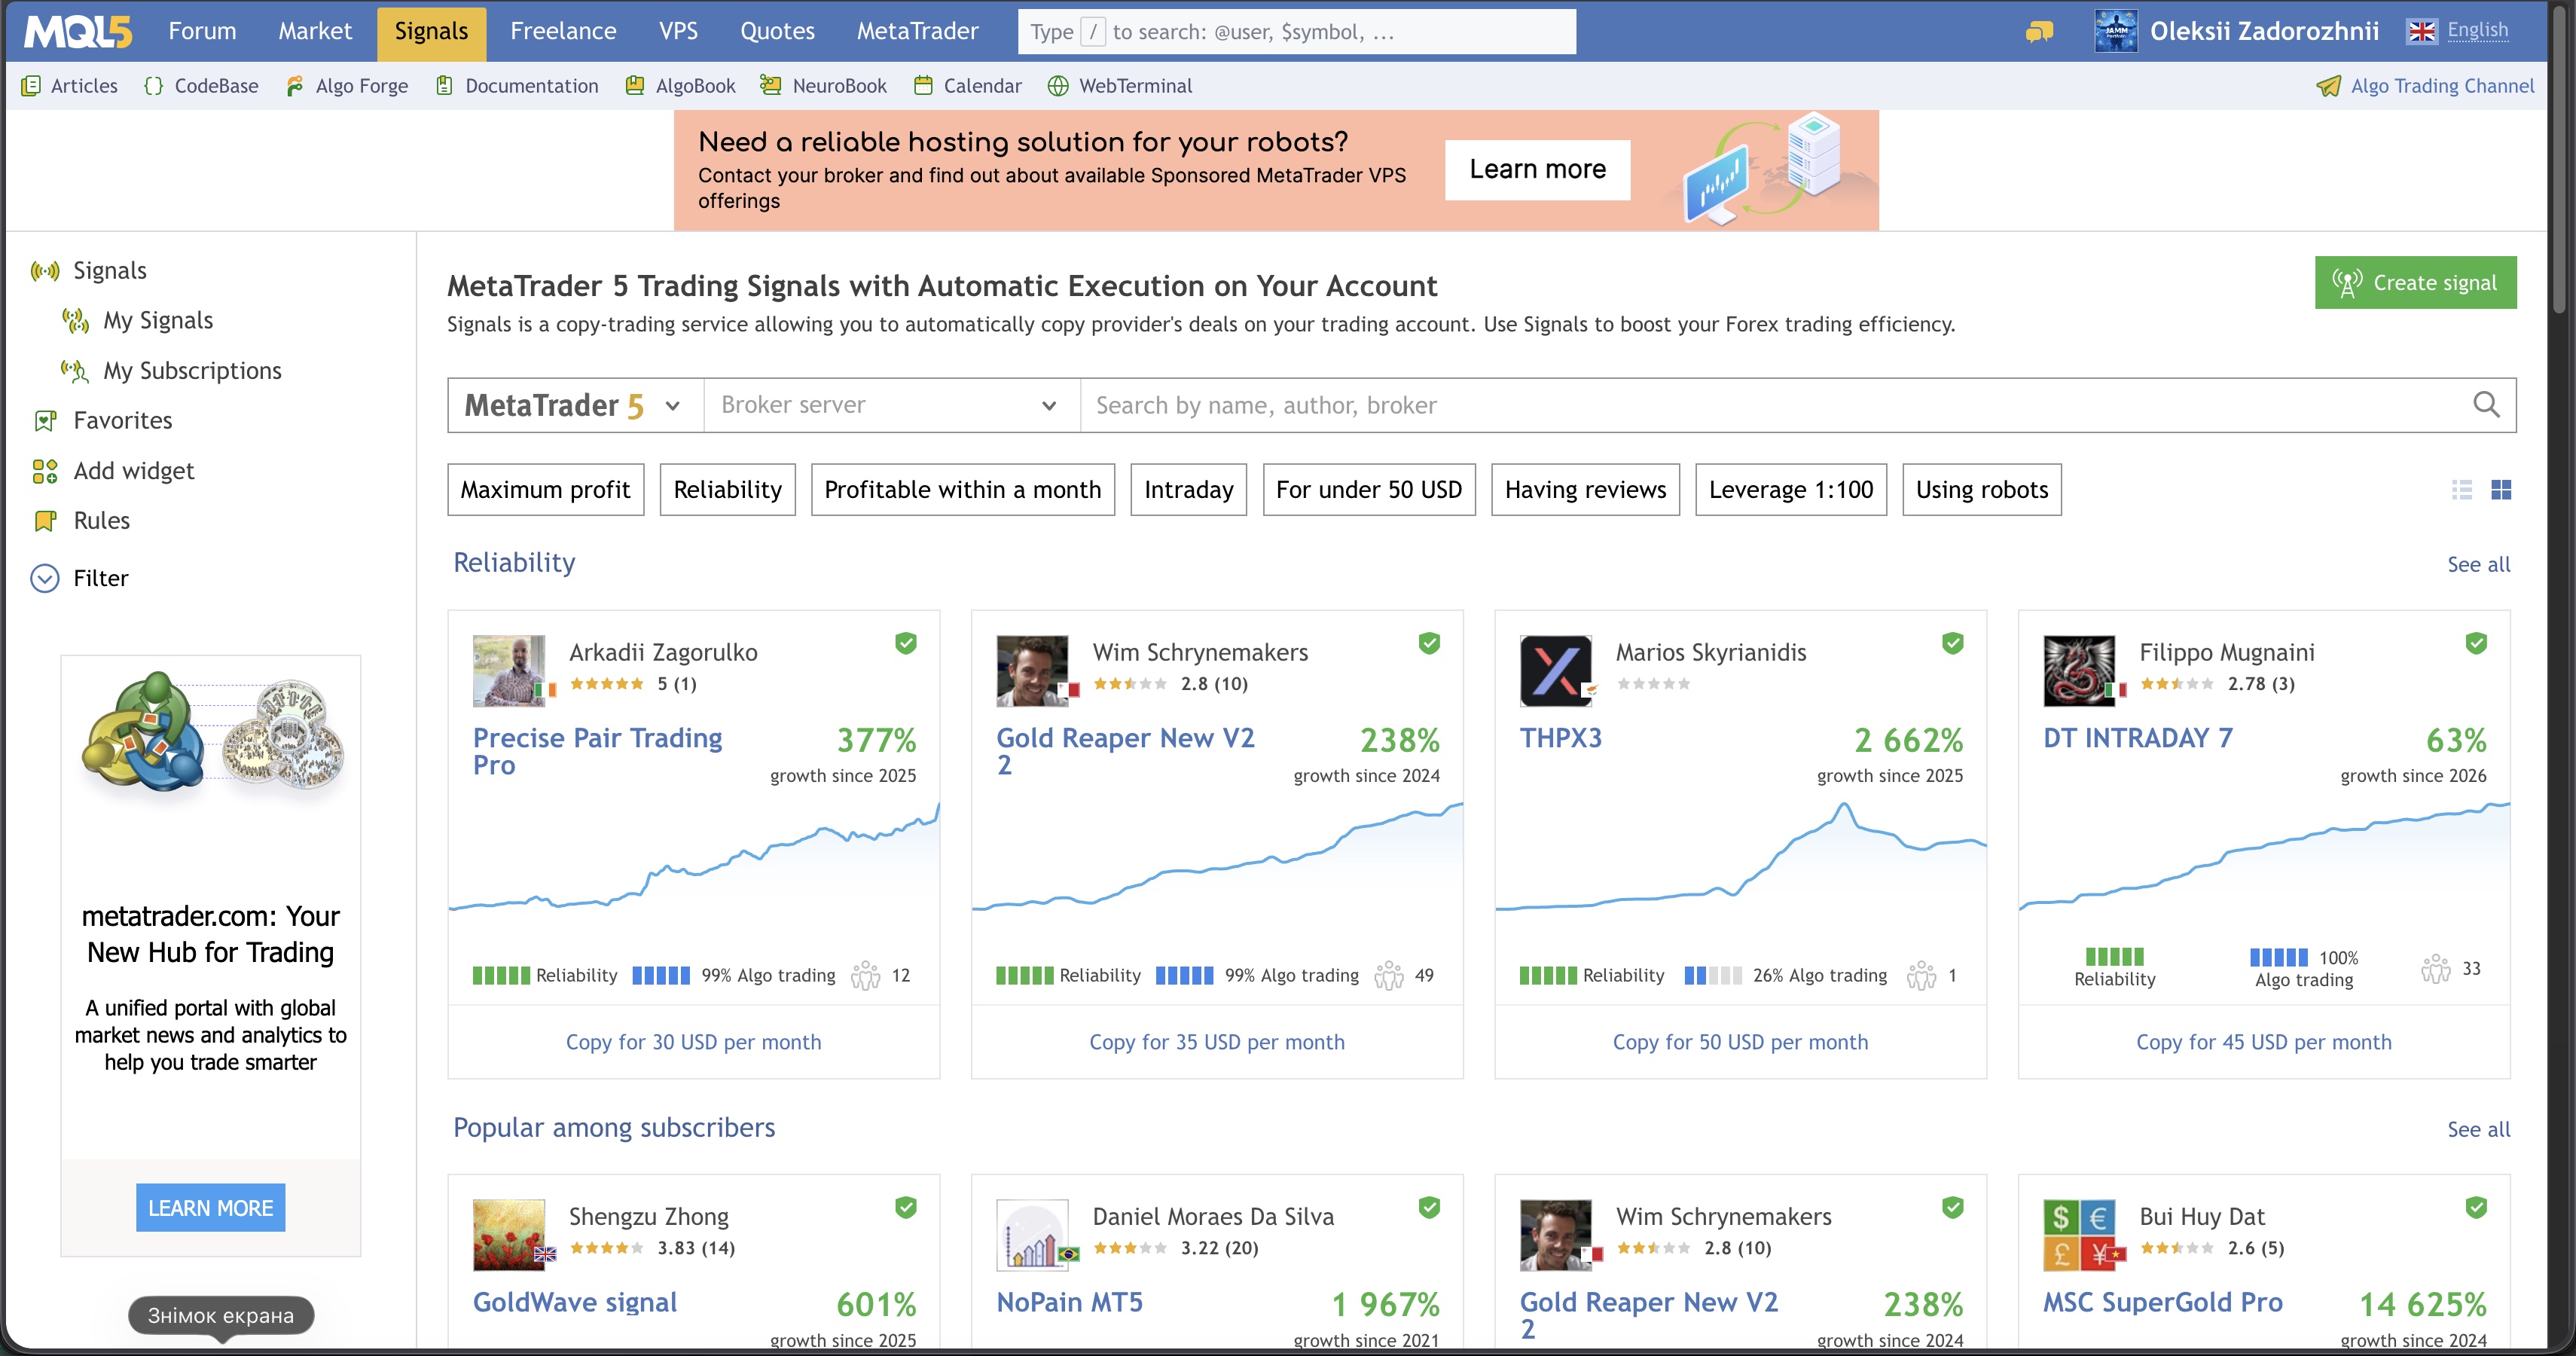
Task: Click Learn more on the hosting banner
Action: click(x=1537, y=170)
